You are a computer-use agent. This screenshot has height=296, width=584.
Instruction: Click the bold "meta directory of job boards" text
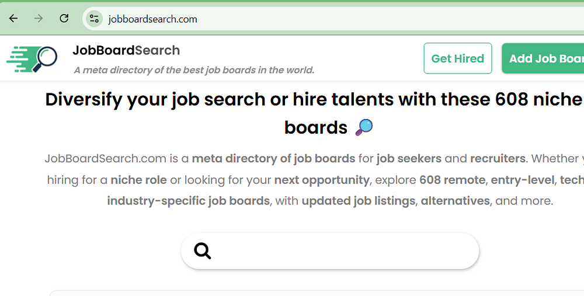(x=273, y=158)
